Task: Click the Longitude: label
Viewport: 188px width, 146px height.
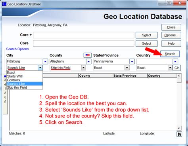Action: 147,133
